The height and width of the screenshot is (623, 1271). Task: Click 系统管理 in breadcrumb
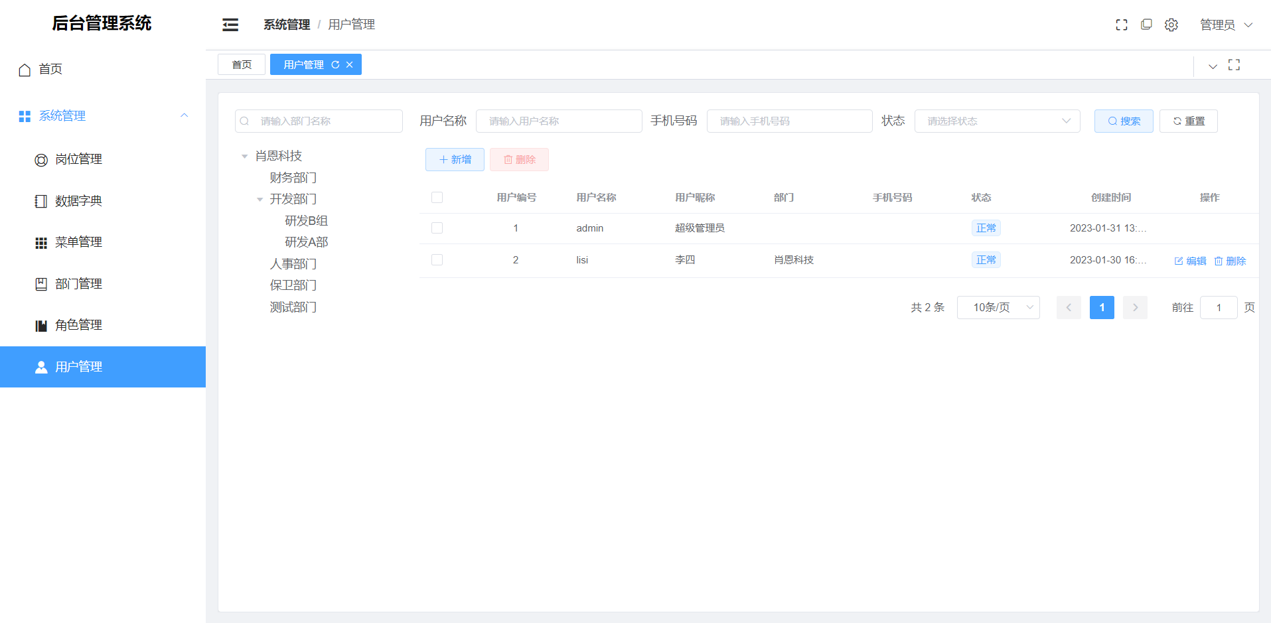(x=287, y=25)
